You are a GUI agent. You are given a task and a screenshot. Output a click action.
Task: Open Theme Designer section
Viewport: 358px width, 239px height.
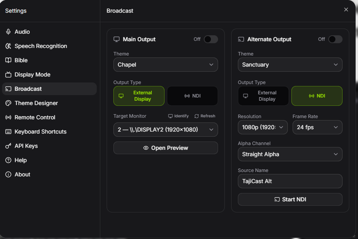click(x=49, y=103)
